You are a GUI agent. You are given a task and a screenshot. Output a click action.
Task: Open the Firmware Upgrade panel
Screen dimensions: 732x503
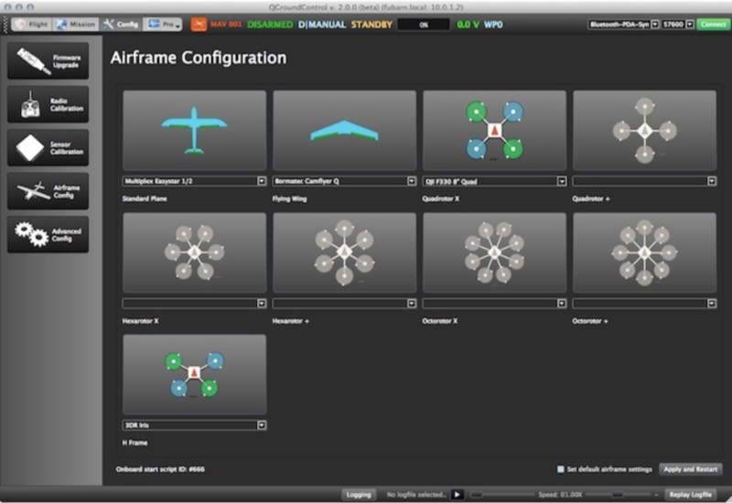(x=48, y=60)
